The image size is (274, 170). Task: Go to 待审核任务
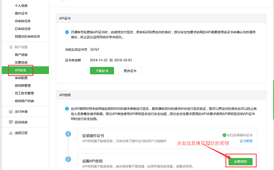tap(23, 21)
